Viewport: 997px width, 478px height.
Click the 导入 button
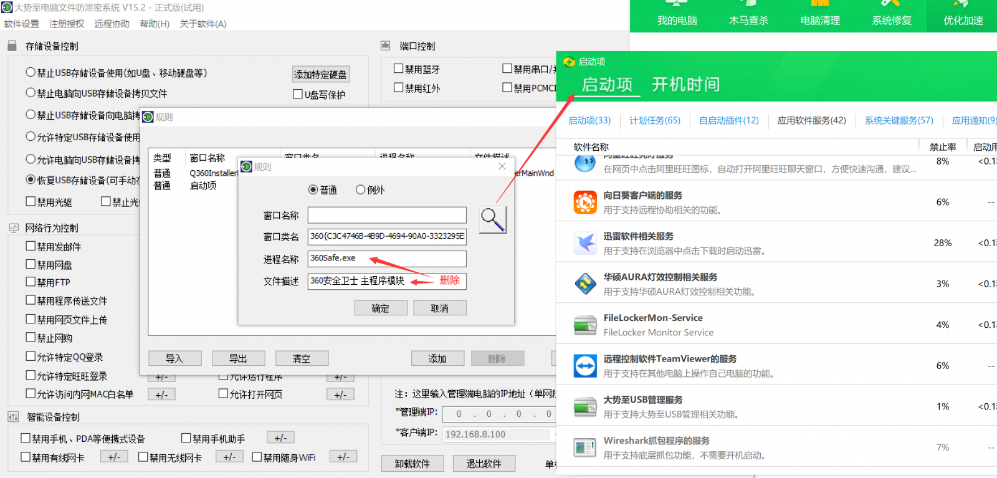pyautogui.click(x=175, y=358)
